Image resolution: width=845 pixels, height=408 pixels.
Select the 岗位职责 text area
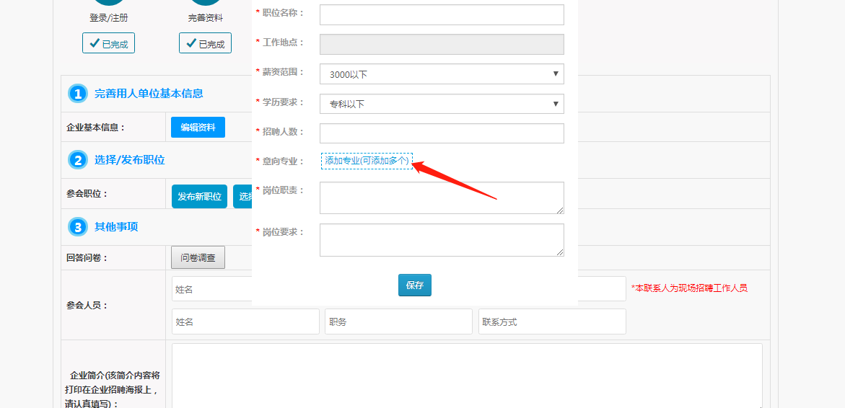440,198
